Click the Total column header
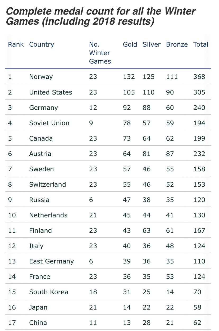Screen dimensions: 219x331 point(201,44)
